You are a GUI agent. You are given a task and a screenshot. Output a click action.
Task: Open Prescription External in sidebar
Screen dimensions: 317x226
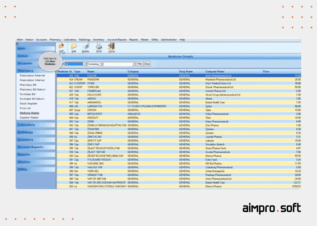tap(32, 76)
